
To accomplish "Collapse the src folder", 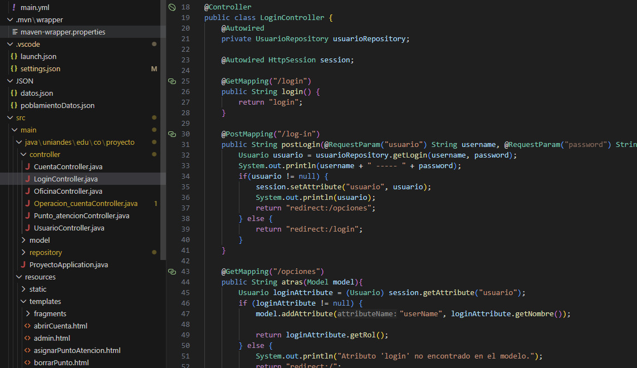I will [10, 117].
